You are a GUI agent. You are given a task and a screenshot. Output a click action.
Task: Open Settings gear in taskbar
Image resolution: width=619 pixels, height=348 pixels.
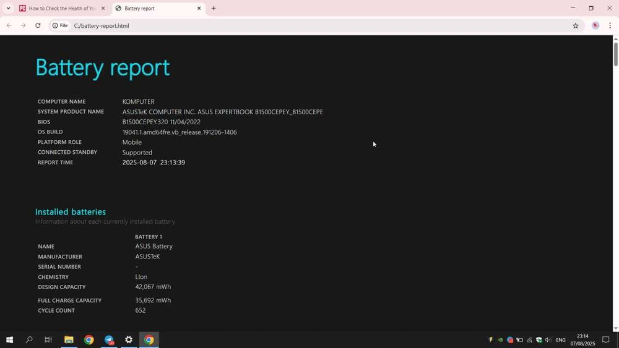[x=129, y=340]
